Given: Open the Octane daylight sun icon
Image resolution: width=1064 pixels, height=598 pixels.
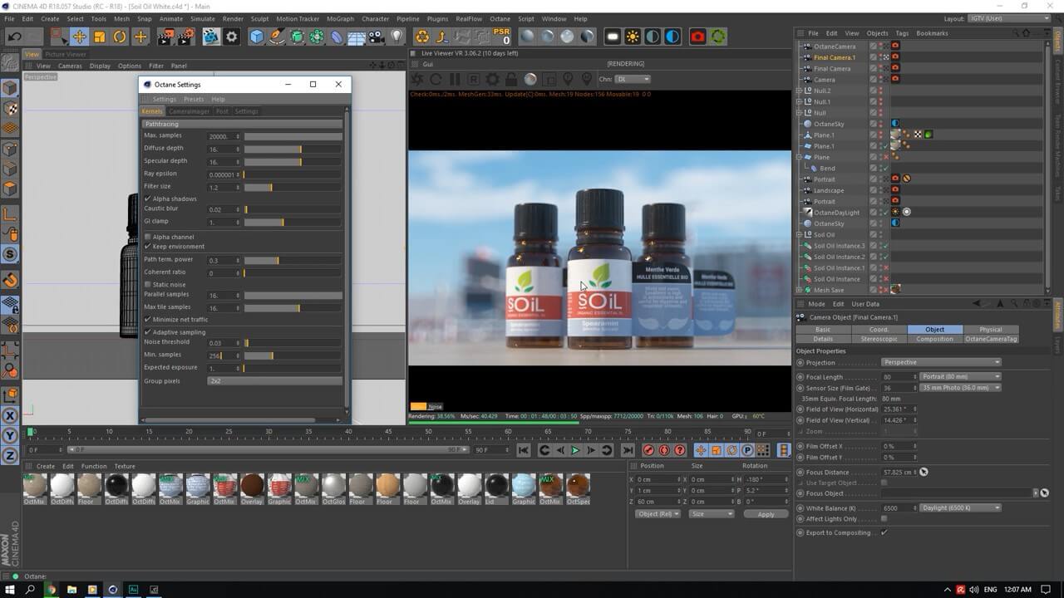Looking at the screenshot, I should pyautogui.click(x=633, y=37).
